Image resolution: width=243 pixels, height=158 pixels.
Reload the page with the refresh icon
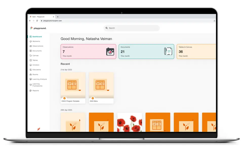pos(37,21)
